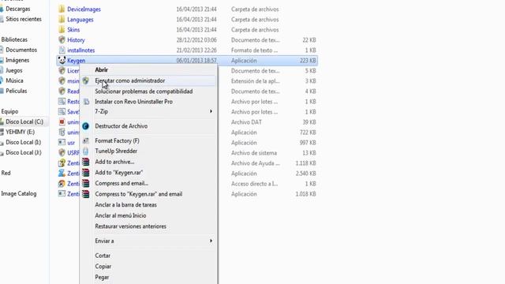505x284 pixels.
Task: Click the Skins folder icon
Action: (x=62, y=30)
